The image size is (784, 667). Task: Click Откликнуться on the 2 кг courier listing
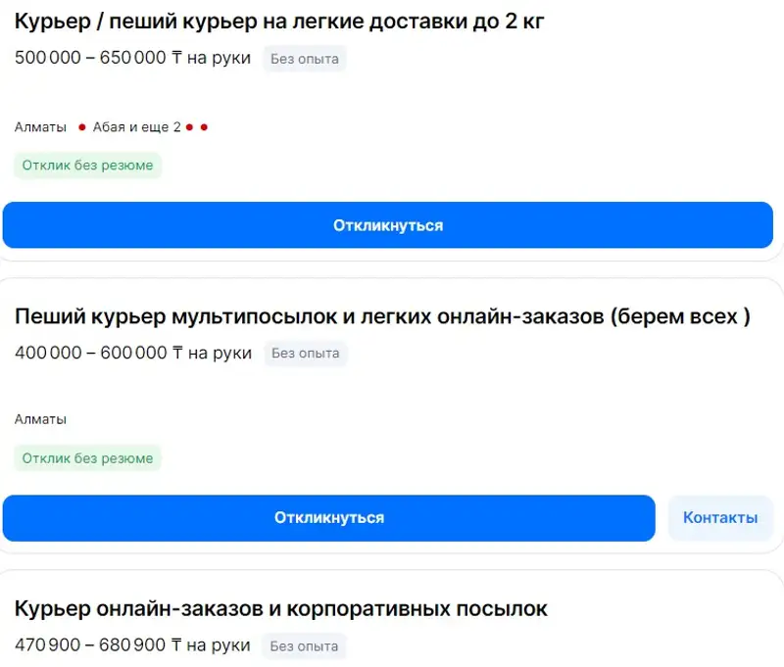coord(388,225)
